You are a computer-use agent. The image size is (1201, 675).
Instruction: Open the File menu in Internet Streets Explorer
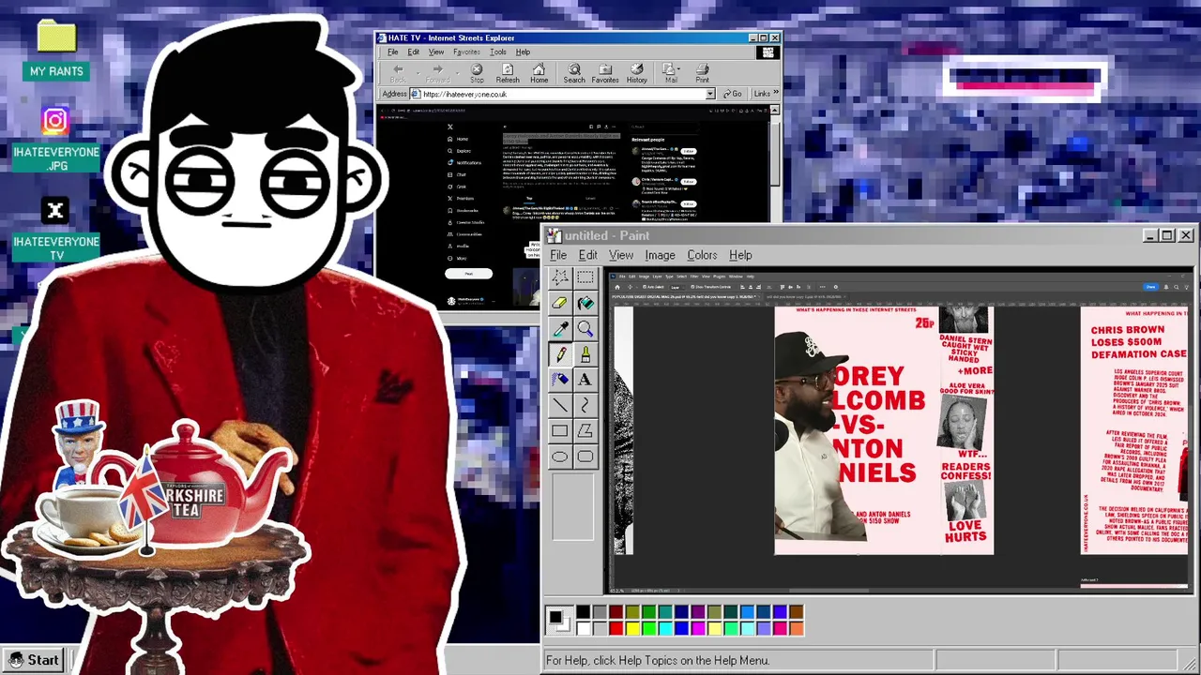pyautogui.click(x=393, y=52)
